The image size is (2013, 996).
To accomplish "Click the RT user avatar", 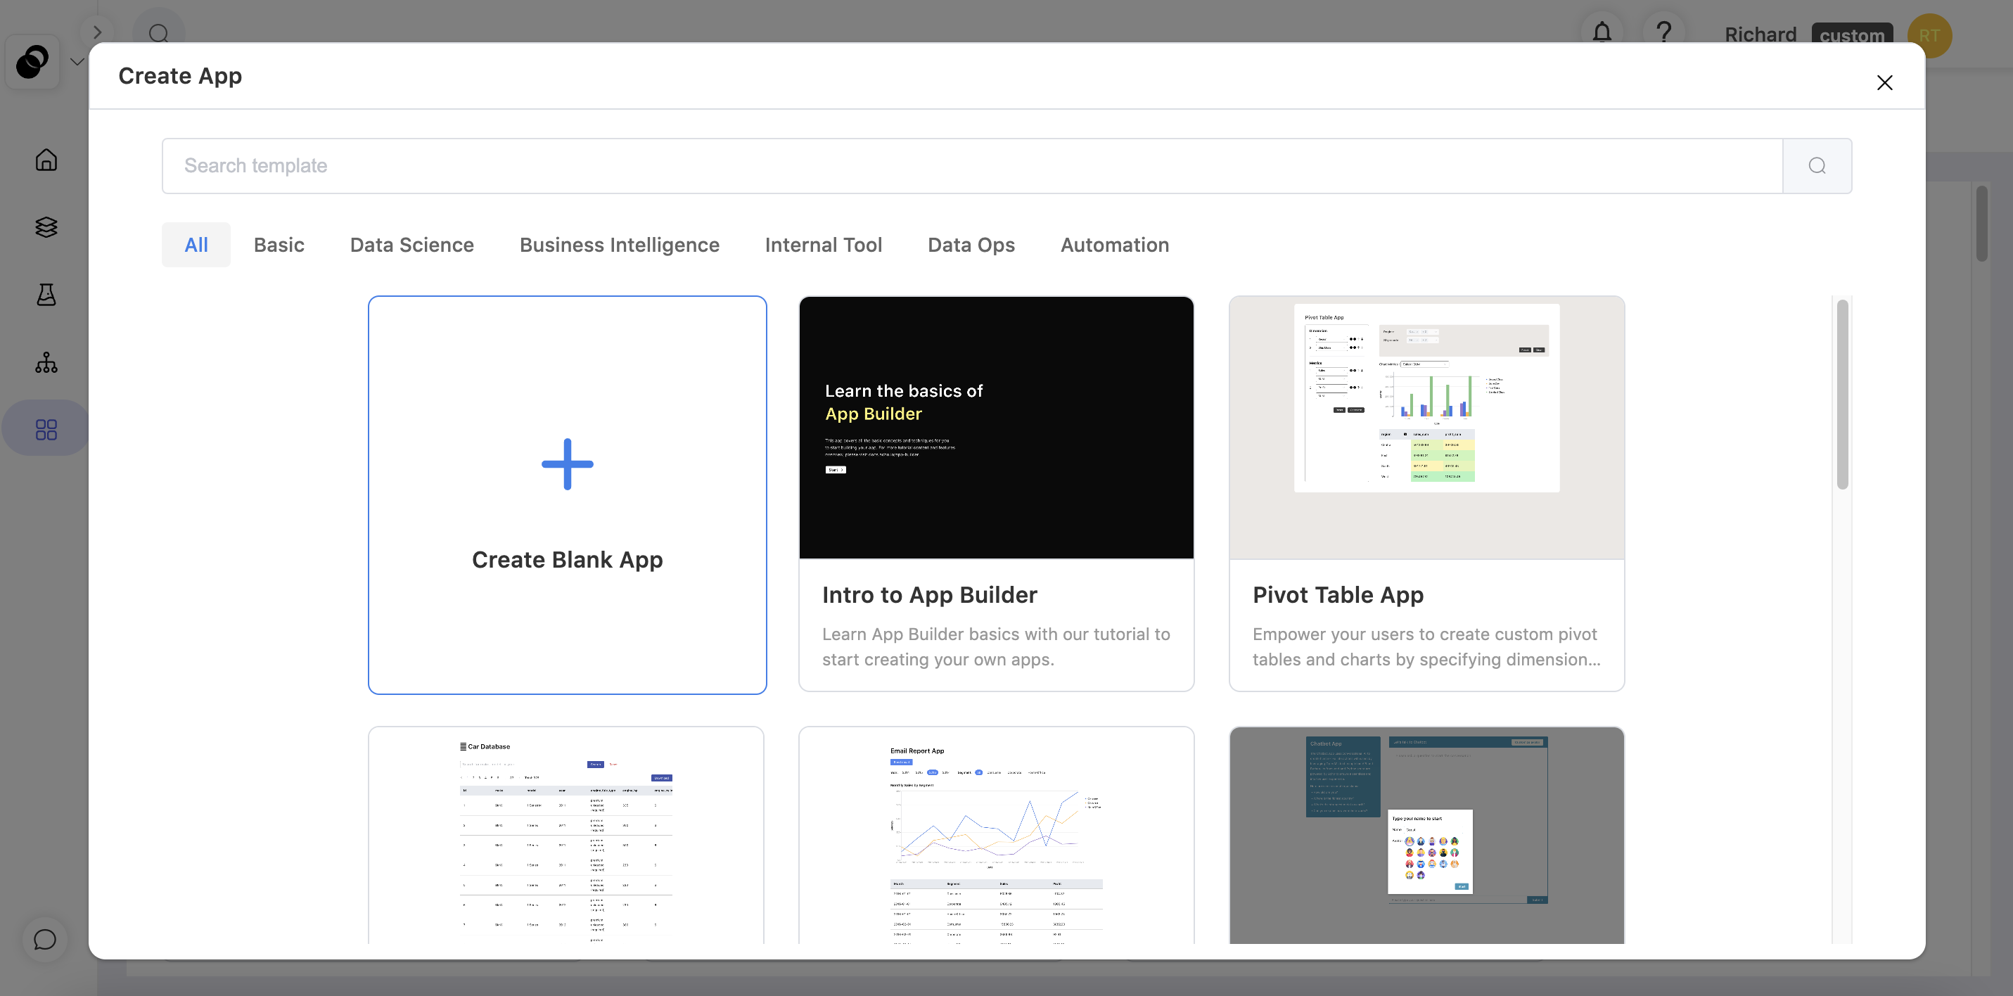I will coord(1929,35).
